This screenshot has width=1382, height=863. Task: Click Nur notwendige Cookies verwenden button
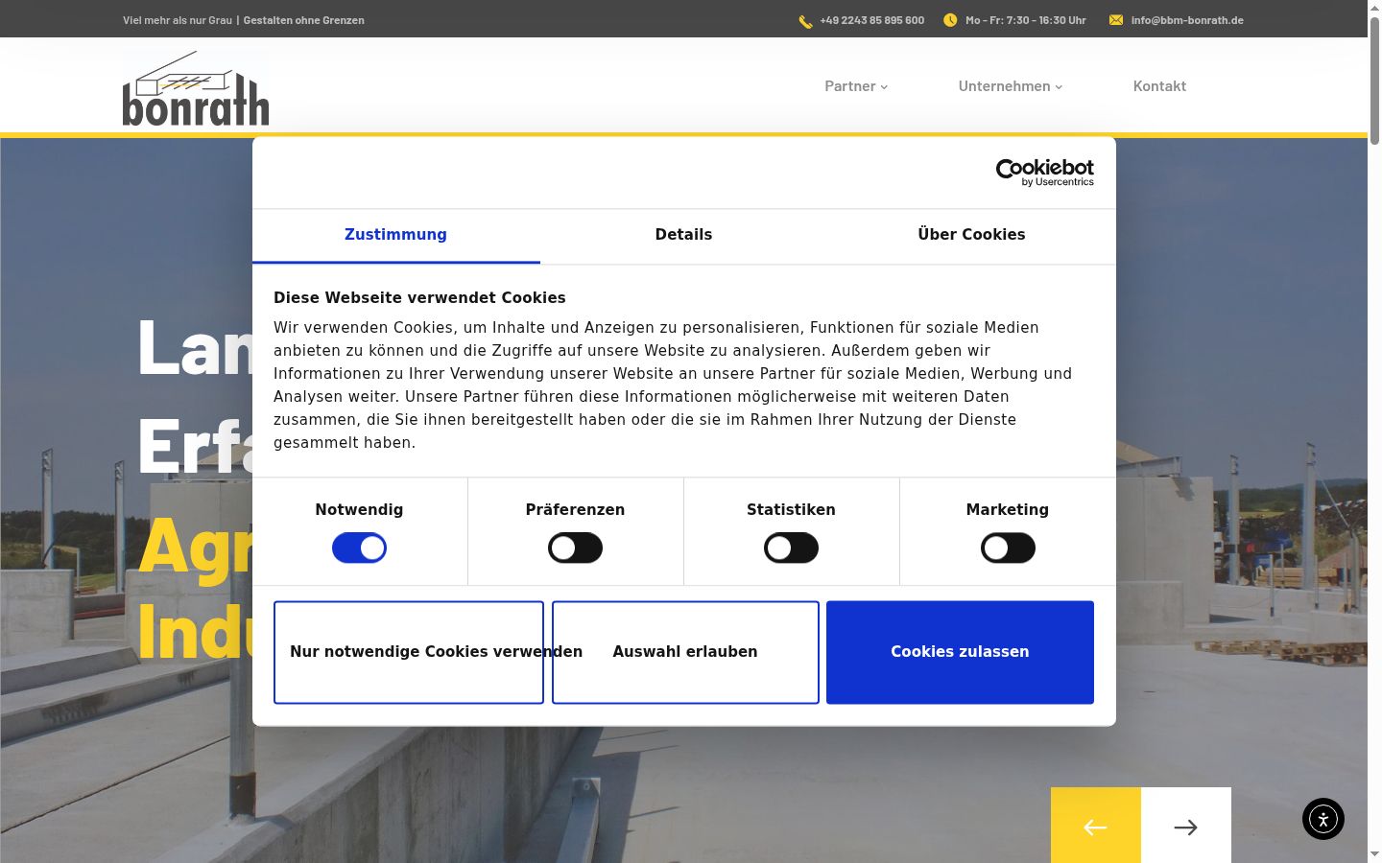(x=409, y=652)
